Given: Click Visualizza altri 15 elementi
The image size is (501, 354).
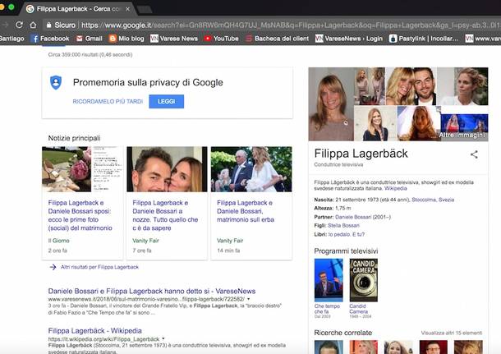Looking at the screenshot, I should point(452,333).
